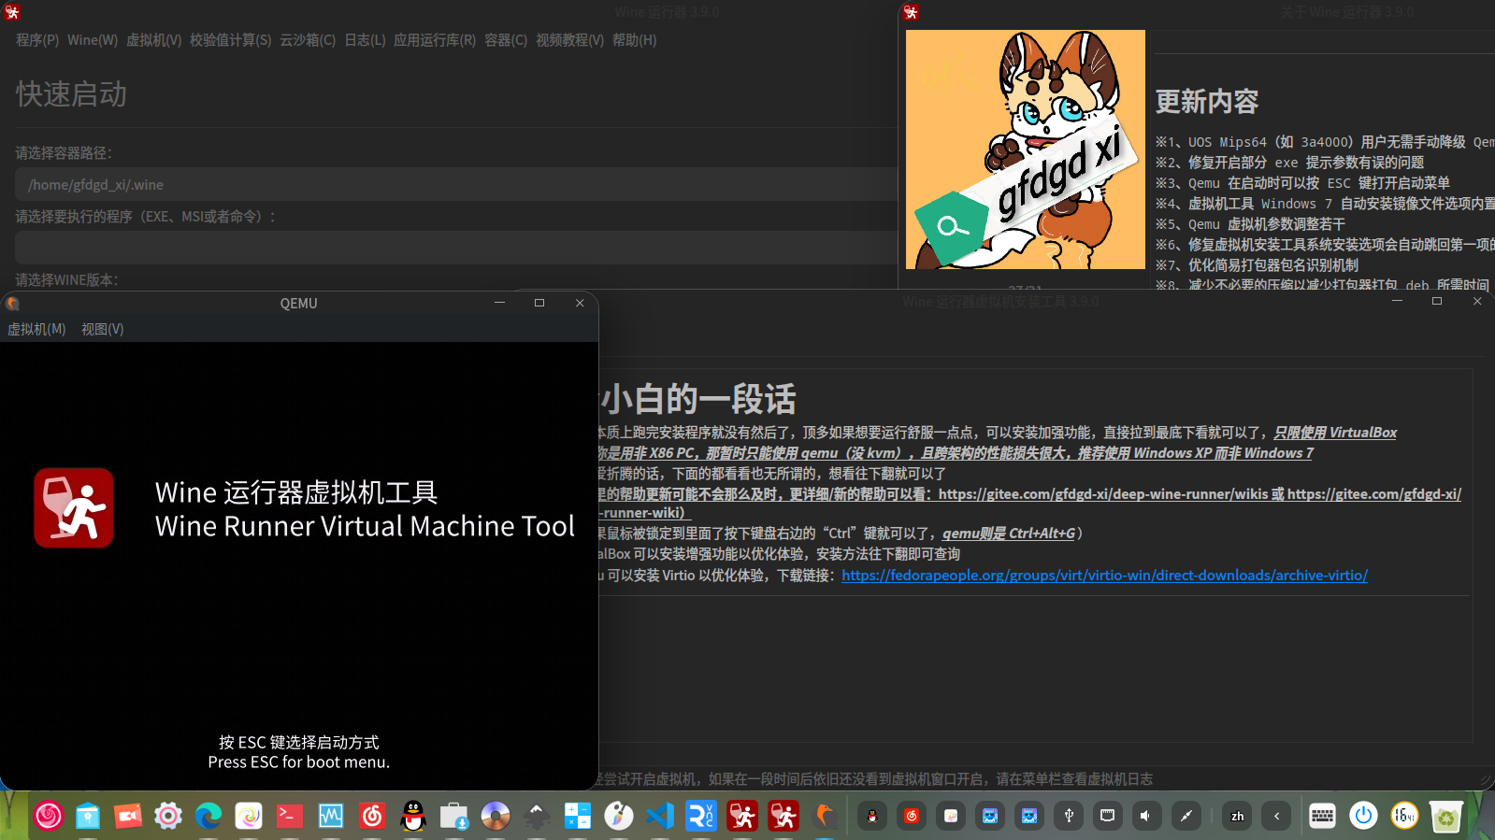The image size is (1495, 840).
Task: Open the zh input method indicator
Action: pyautogui.click(x=1238, y=816)
